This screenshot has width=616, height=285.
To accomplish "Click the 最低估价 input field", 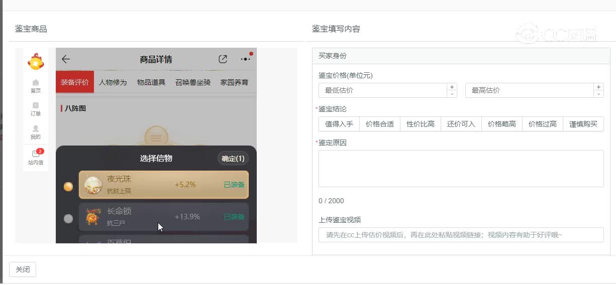I will [x=383, y=90].
